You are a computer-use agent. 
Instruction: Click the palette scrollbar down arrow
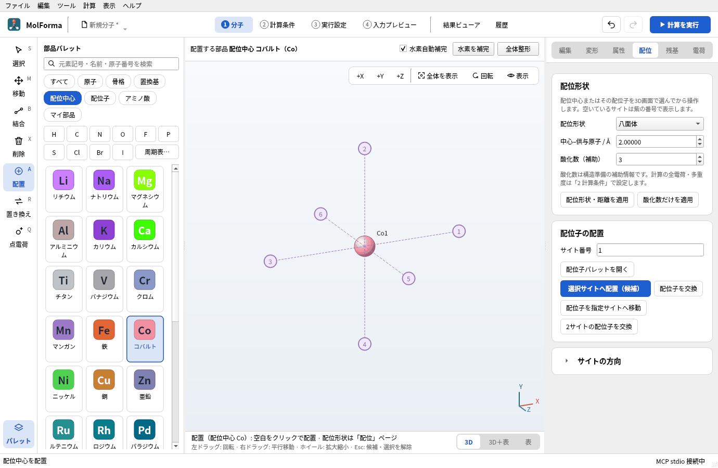175,446
